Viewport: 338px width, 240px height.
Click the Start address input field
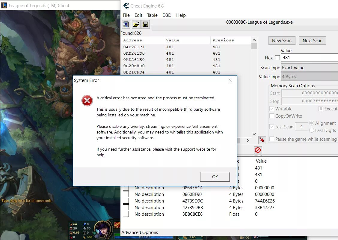tap(310, 93)
